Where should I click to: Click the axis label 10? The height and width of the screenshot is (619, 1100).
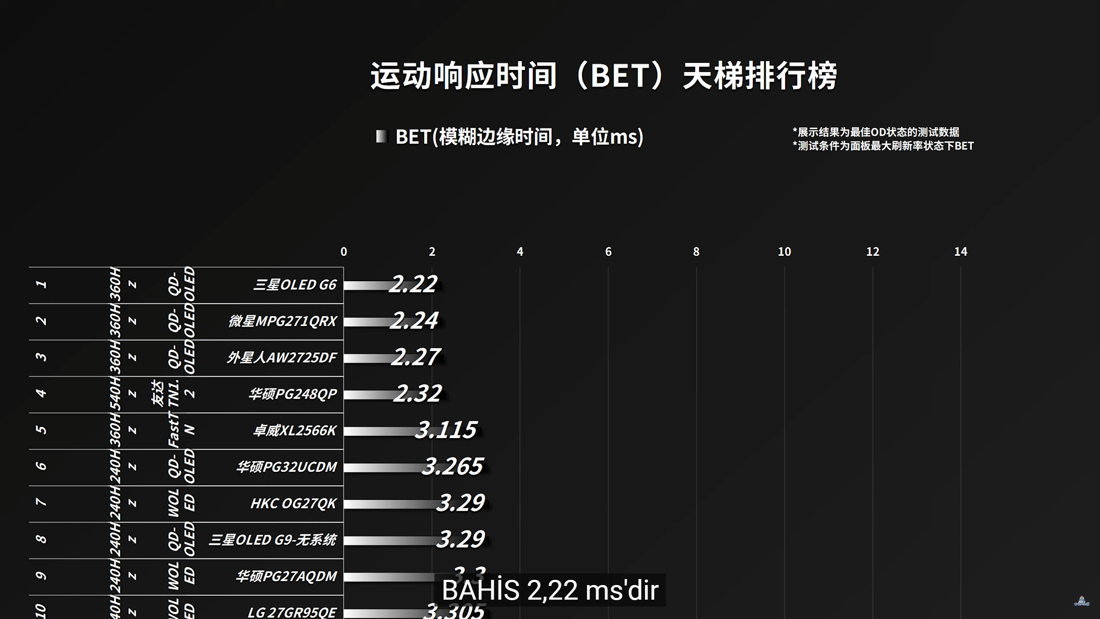(784, 252)
